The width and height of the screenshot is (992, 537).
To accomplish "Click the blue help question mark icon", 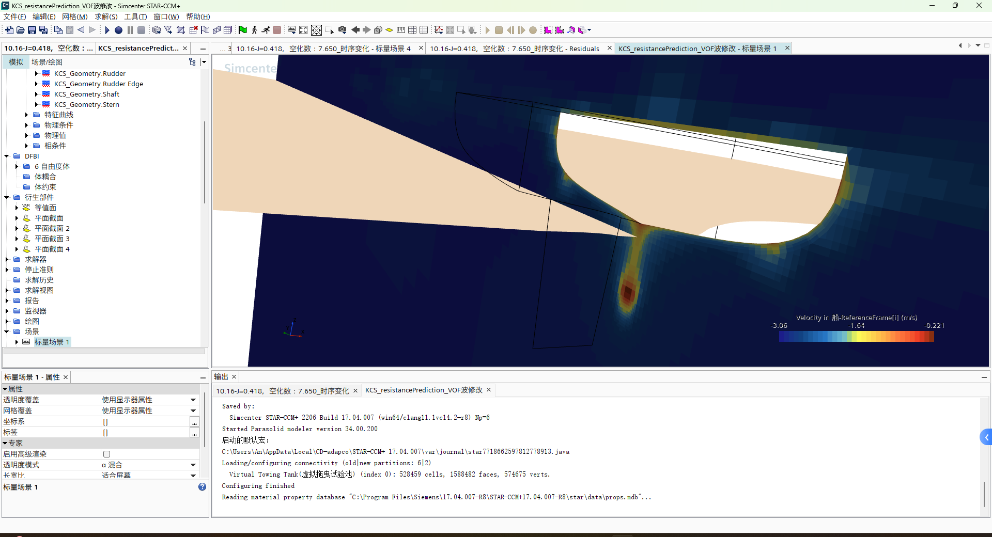I will pyautogui.click(x=202, y=487).
